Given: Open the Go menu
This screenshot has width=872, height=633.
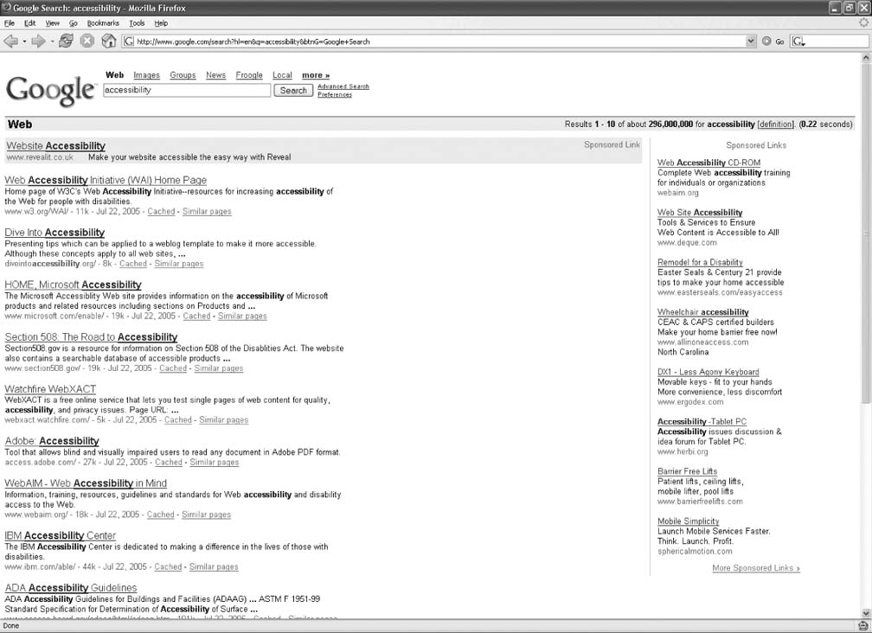Looking at the screenshot, I should [x=73, y=23].
